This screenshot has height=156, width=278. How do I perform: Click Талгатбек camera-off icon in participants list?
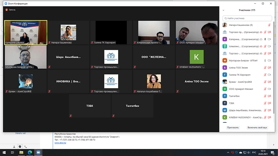pyautogui.click(x=269, y=96)
